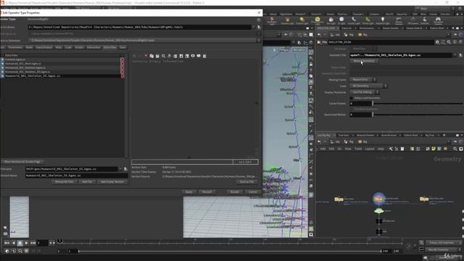Click Move Section to Scripts Page button

point(22,162)
